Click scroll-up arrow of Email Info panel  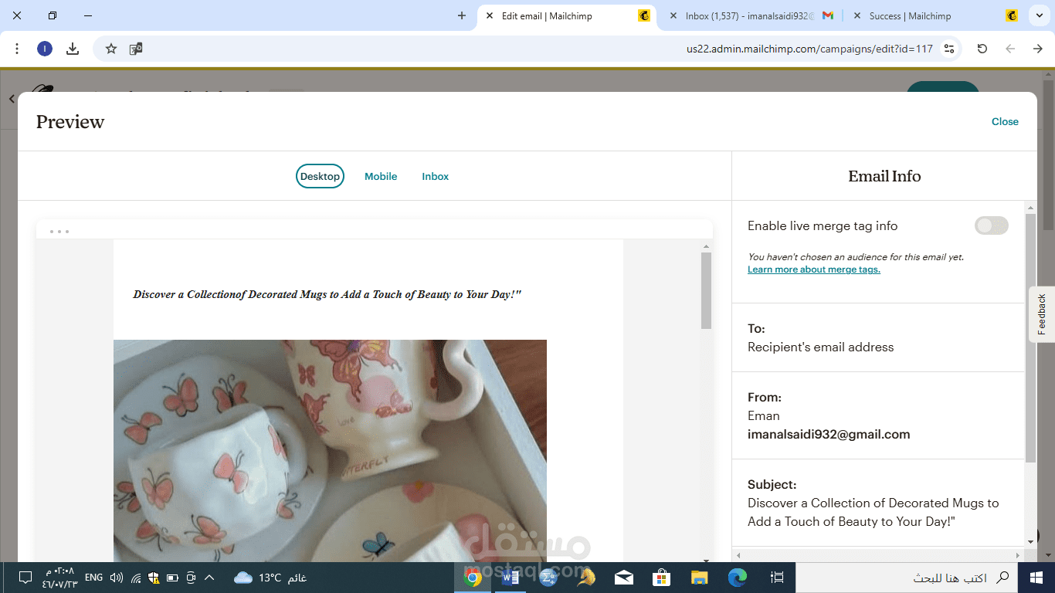[1030, 207]
